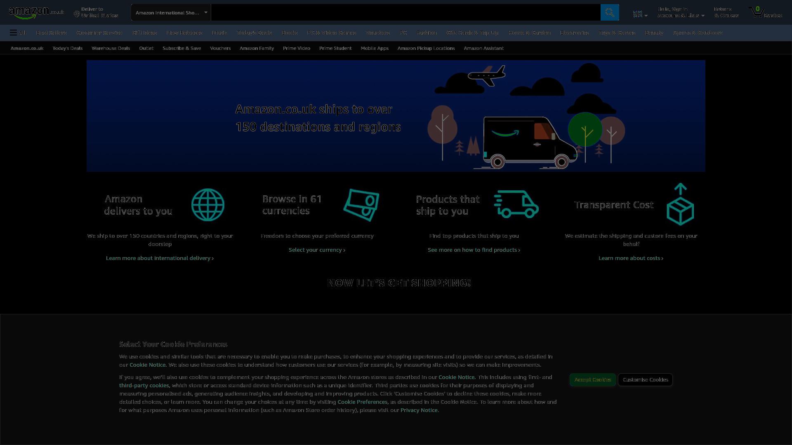Screen dimensions: 792x445
Task: Open Beauty category
Action: 654,33
